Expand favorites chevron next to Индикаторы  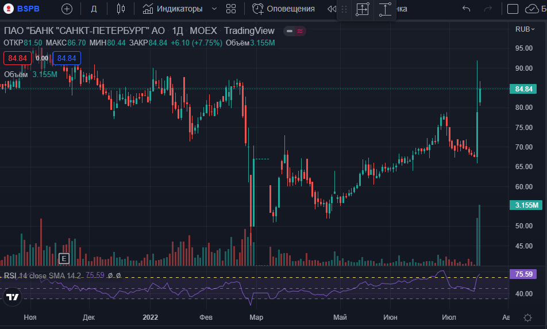coord(214,9)
